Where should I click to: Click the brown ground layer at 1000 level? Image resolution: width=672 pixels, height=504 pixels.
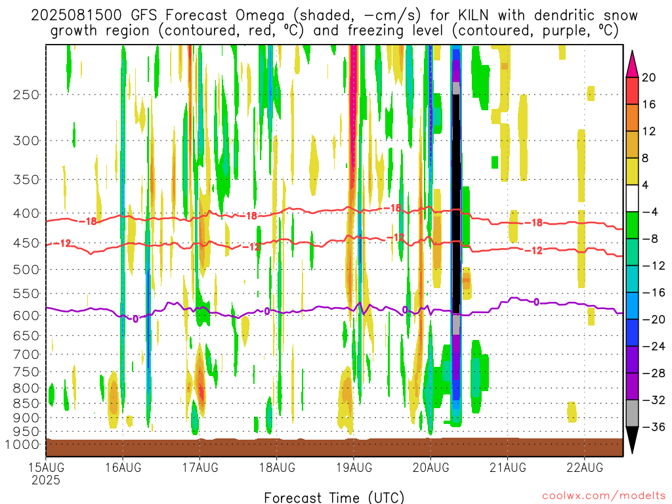[334, 448]
